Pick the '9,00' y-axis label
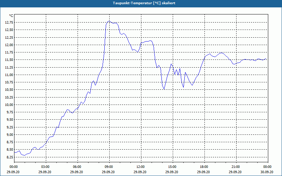The image size is (282, 176). pos(10,135)
